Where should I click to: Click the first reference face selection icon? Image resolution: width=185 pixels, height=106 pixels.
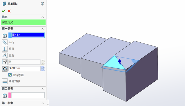tap(4, 36)
